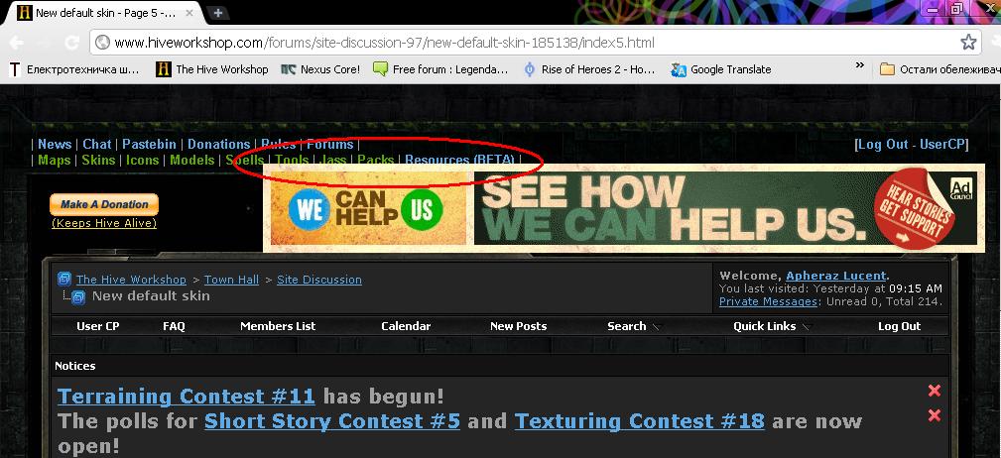Click the Make A Donation button

coord(104,204)
